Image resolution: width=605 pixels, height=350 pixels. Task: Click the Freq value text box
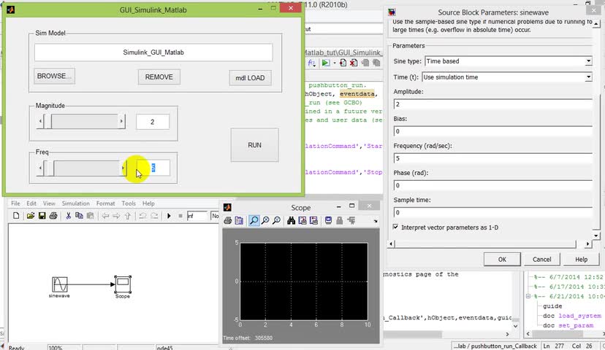153,168
